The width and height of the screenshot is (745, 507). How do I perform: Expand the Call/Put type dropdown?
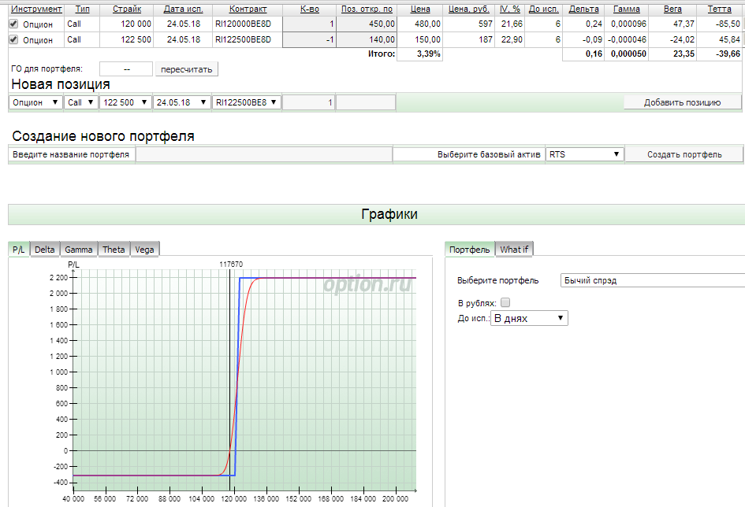[x=80, y=102]
